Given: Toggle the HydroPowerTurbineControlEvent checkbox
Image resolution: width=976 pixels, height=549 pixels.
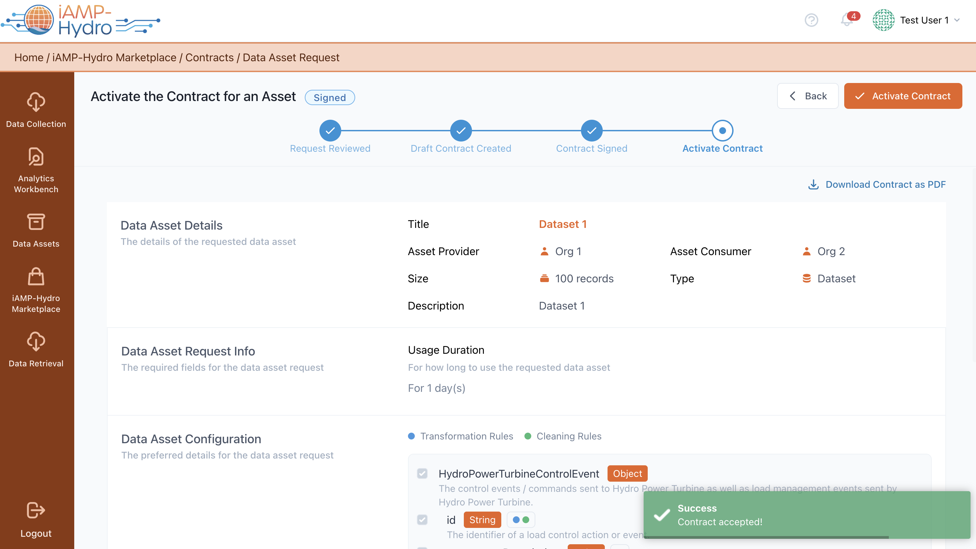Looking at the screenshot, I should pos(422,473).
